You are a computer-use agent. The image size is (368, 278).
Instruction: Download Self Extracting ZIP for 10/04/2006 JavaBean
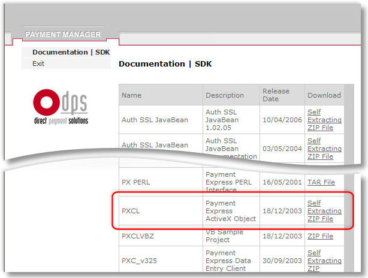(x=324, y=120)
